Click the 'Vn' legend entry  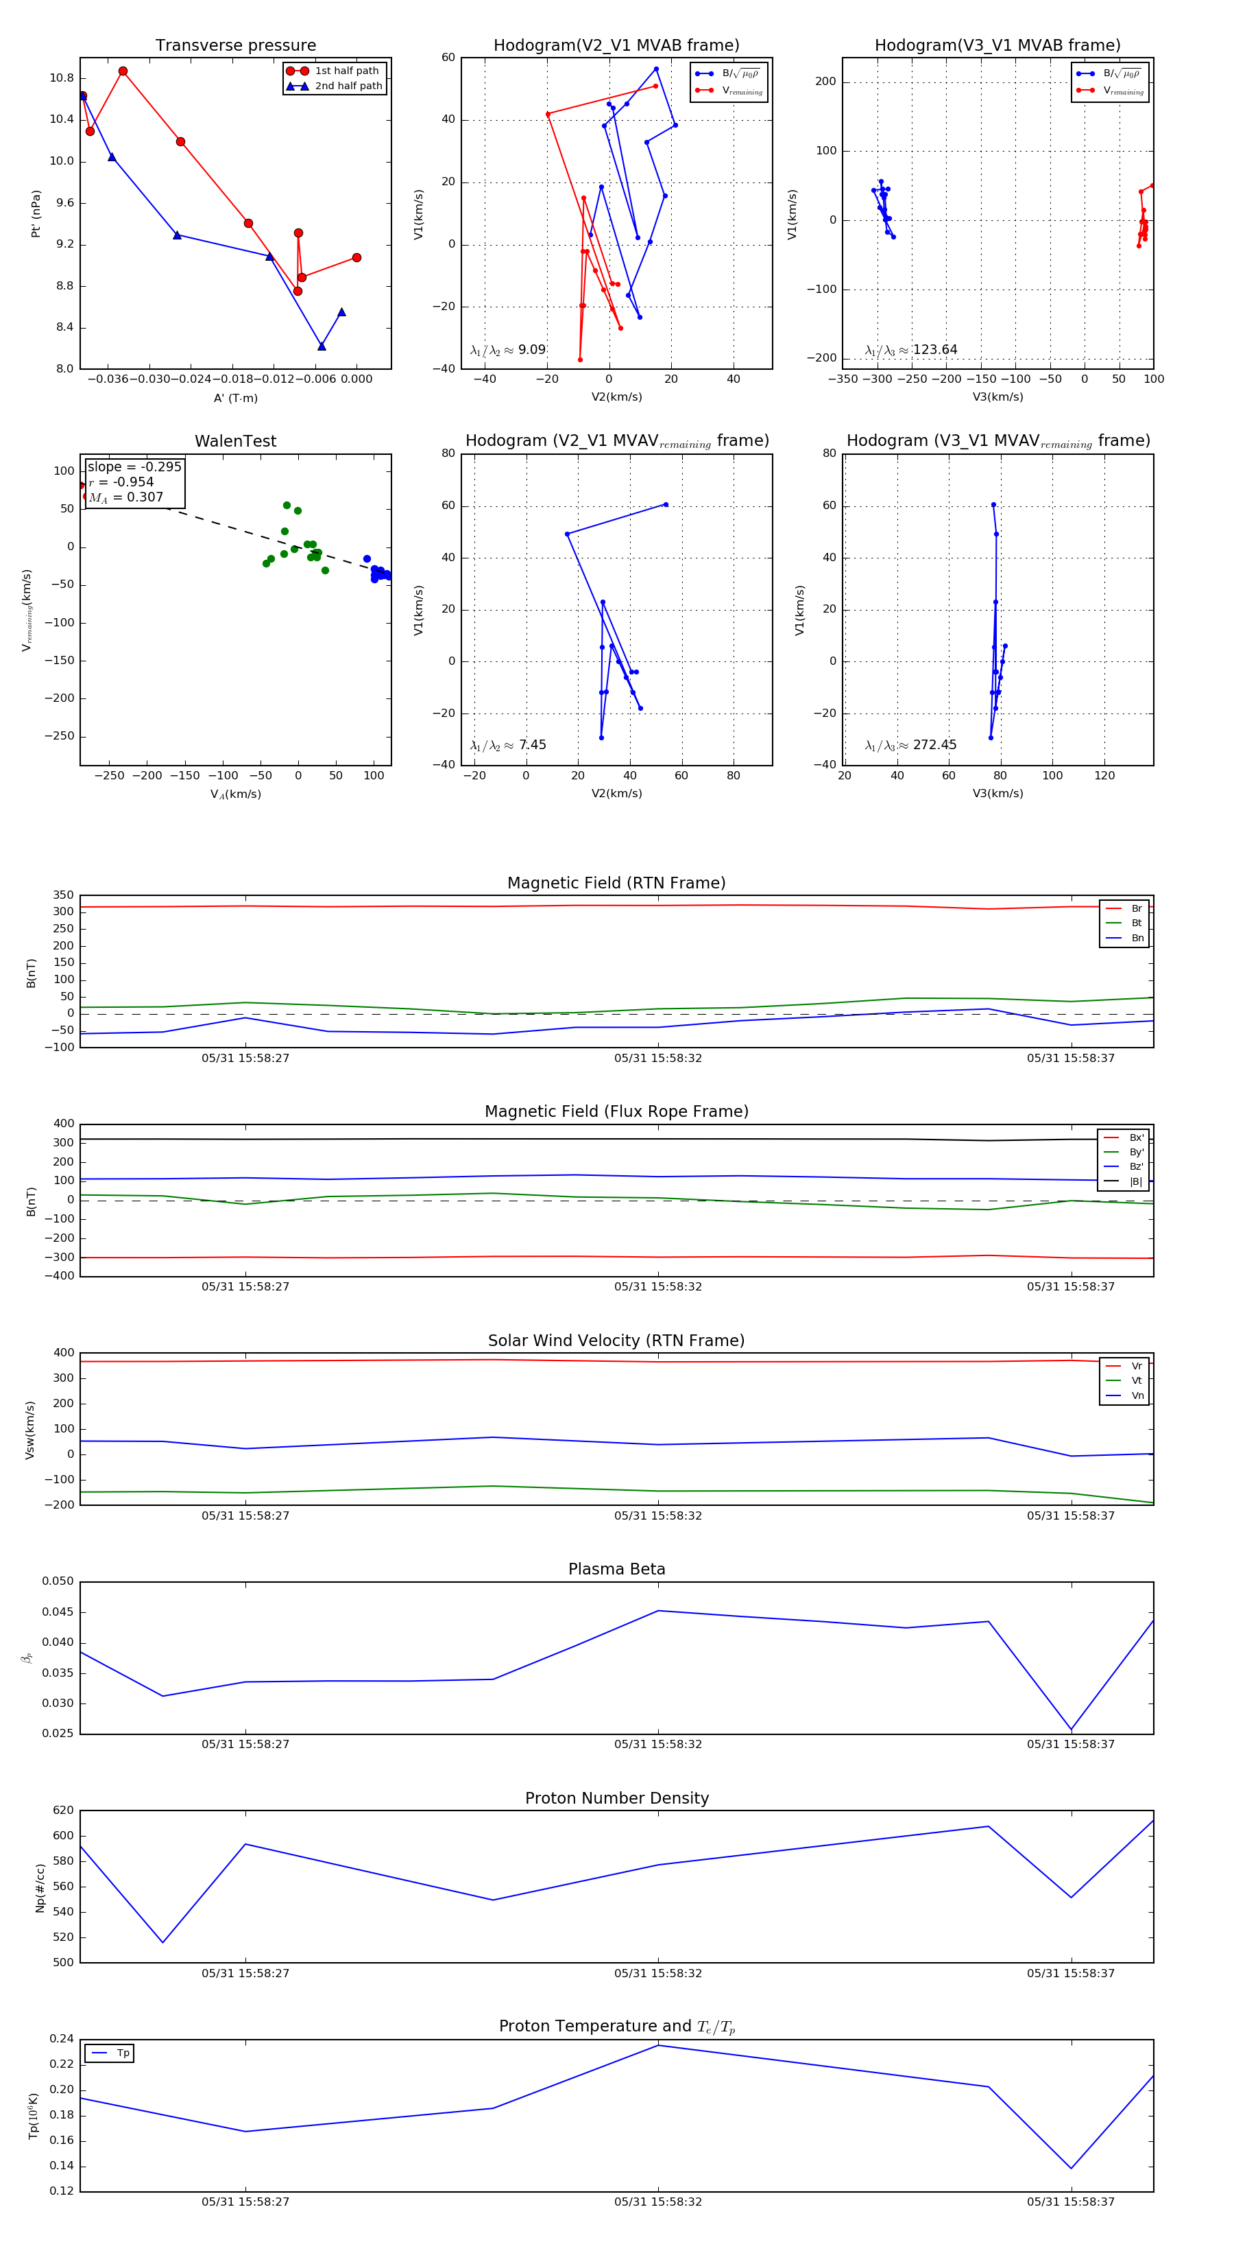click(x=1124, y=1395)
